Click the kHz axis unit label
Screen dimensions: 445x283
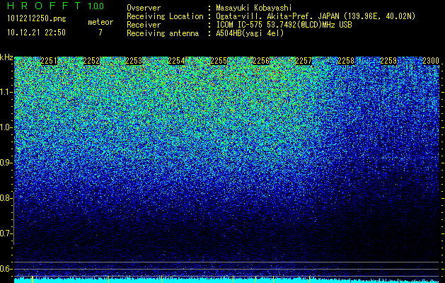pos(6,57)
